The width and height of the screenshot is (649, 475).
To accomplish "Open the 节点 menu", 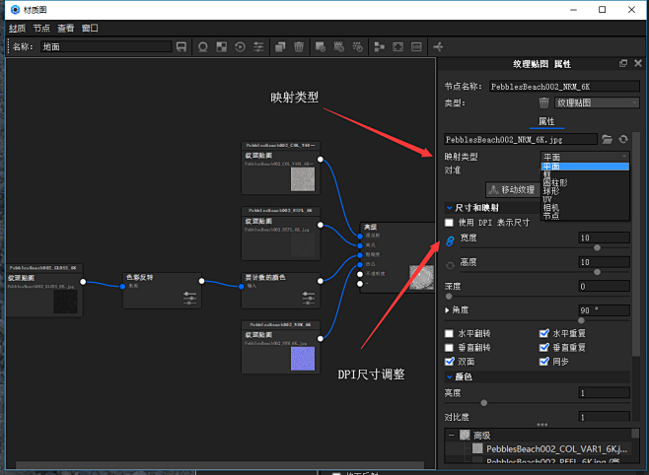I will pos(41,29).
